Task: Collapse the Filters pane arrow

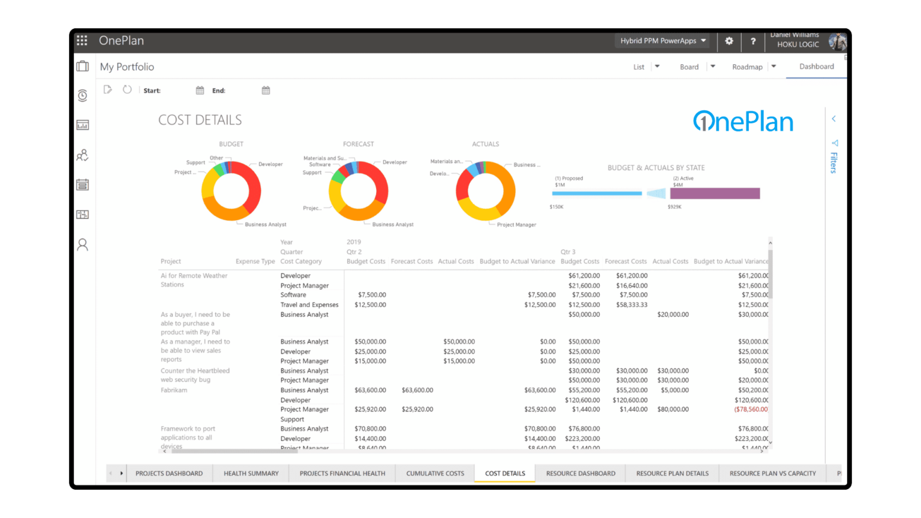Action: tap(834, 119)
